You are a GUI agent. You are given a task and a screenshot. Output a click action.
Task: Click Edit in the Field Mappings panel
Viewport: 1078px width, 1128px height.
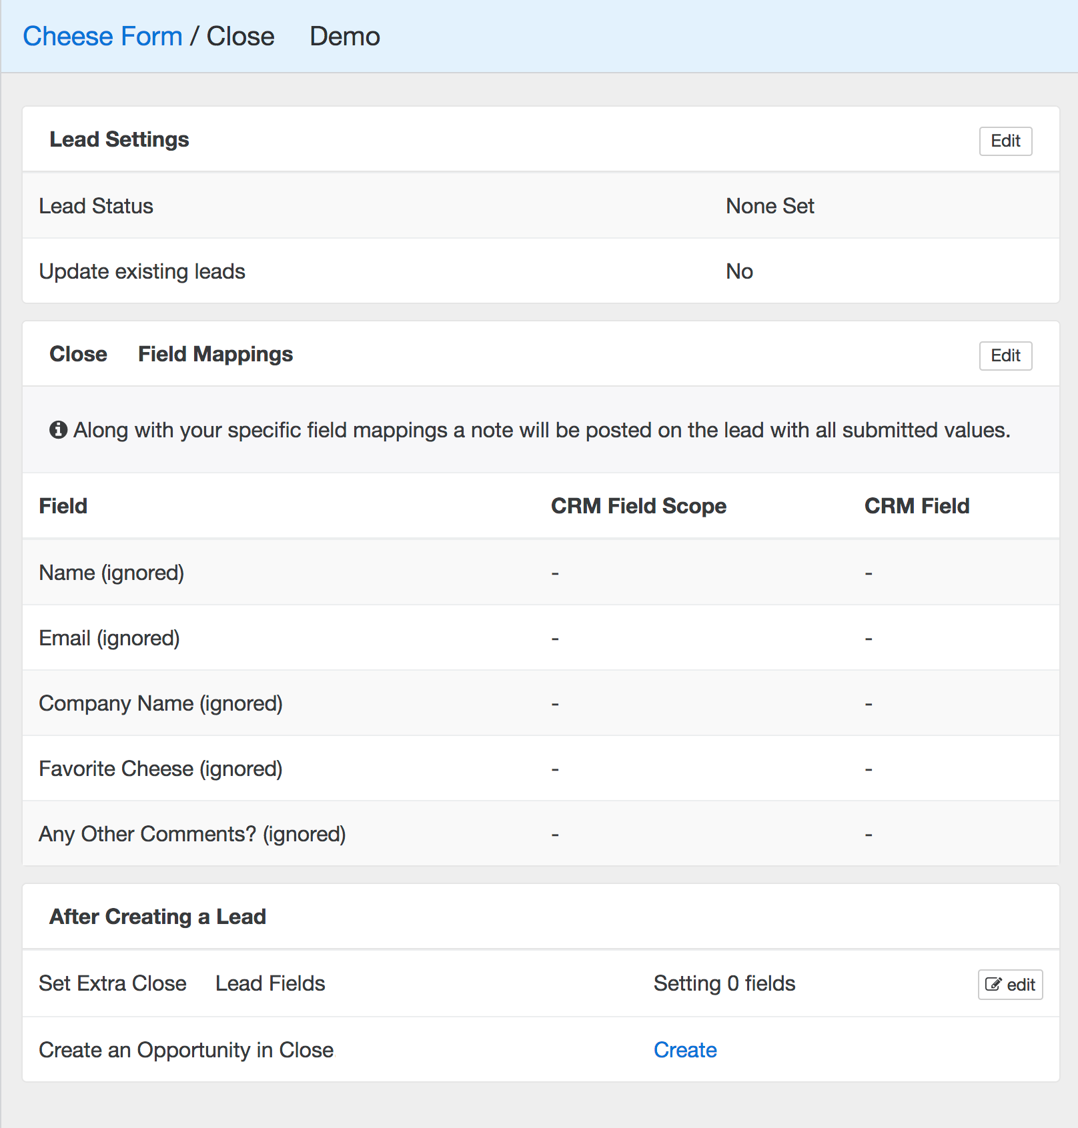coord(1005,356)
